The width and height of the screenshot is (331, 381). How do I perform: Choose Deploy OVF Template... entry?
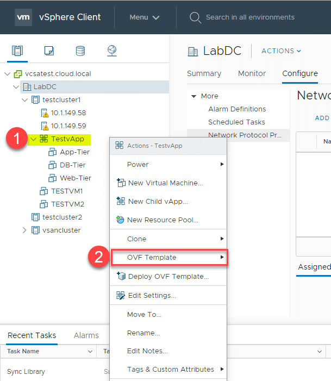pyautogui.click(x=168, y=276)
